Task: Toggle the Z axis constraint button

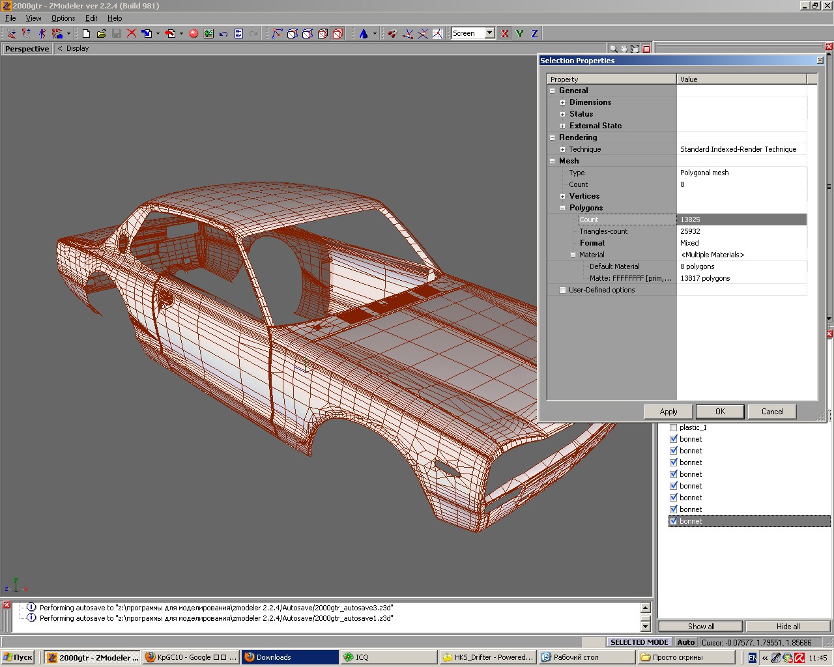Action: [534, 33]
